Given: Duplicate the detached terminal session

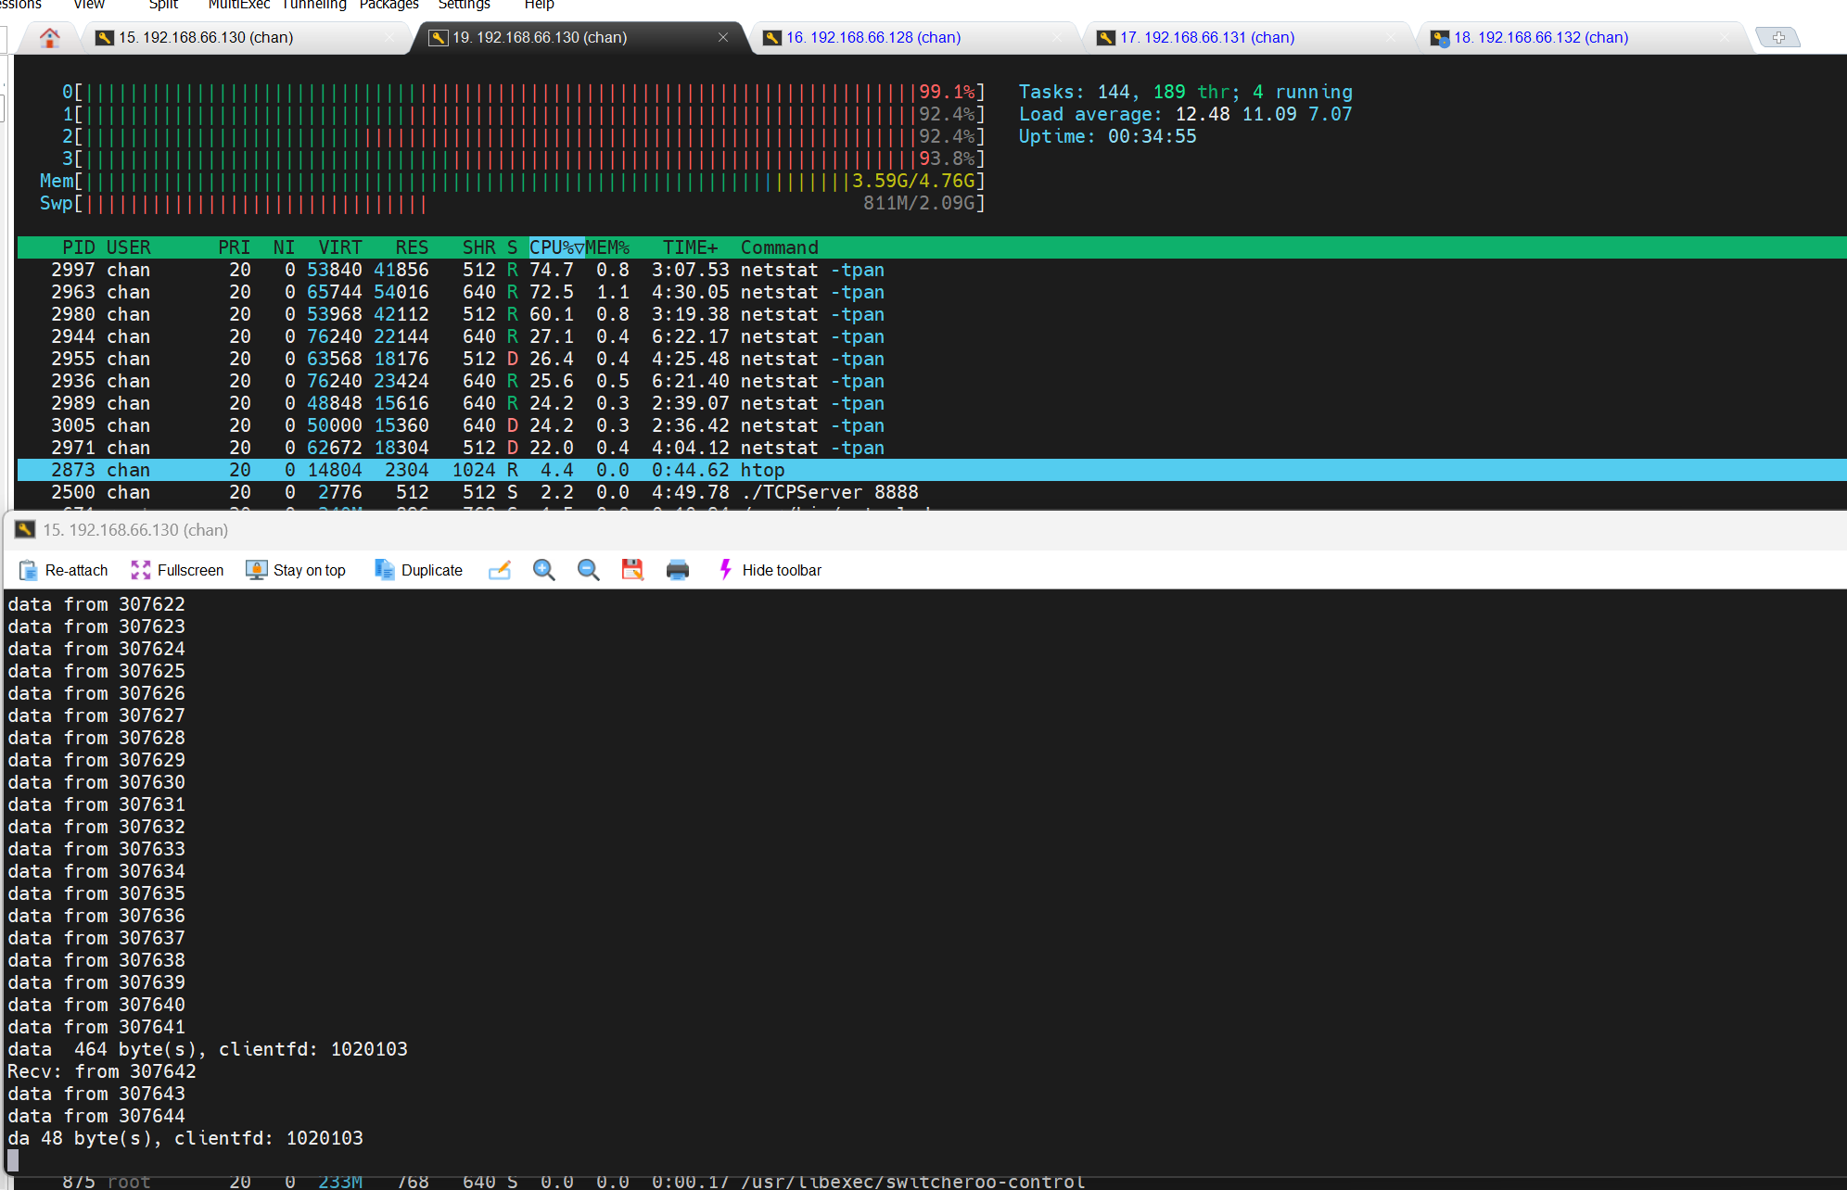Looking at the screenshot, I should pos(418,570).
